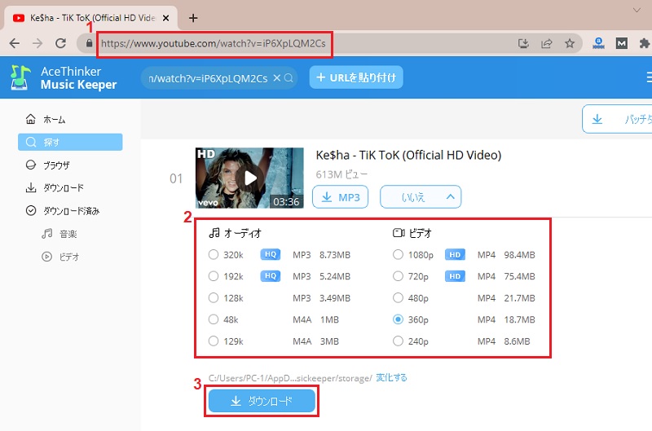Click the URLを貼り付け paste button

click(x=356, y=77)
